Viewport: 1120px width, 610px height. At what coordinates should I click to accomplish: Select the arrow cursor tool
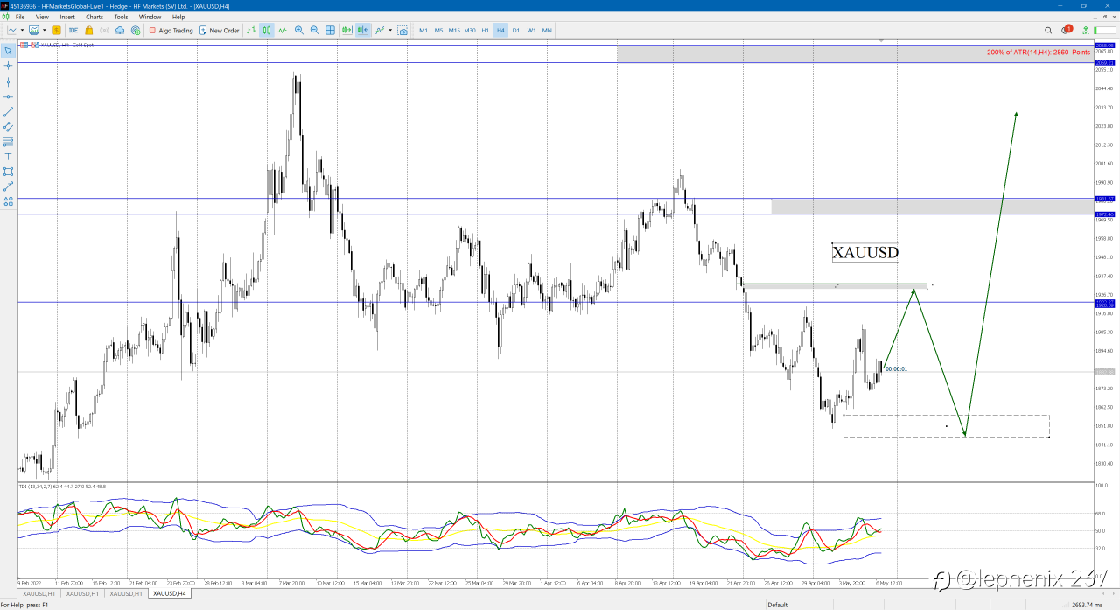coord(8,50)
